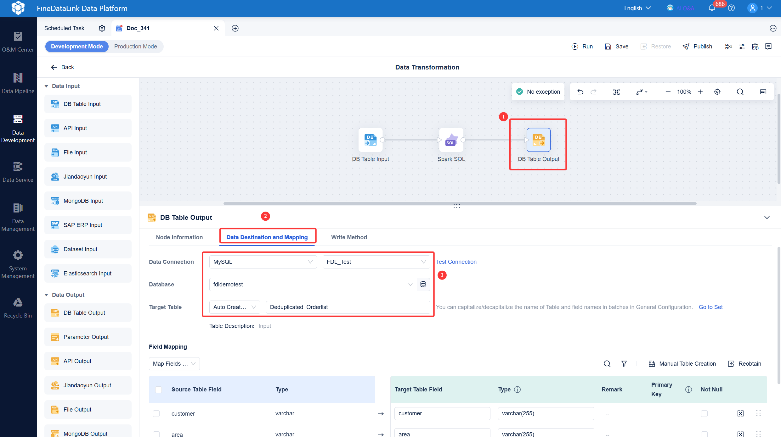Viewport: 781px width, 437px height.
Task: Zoom out the canvas with minus
Action: [x=668, y=92]
